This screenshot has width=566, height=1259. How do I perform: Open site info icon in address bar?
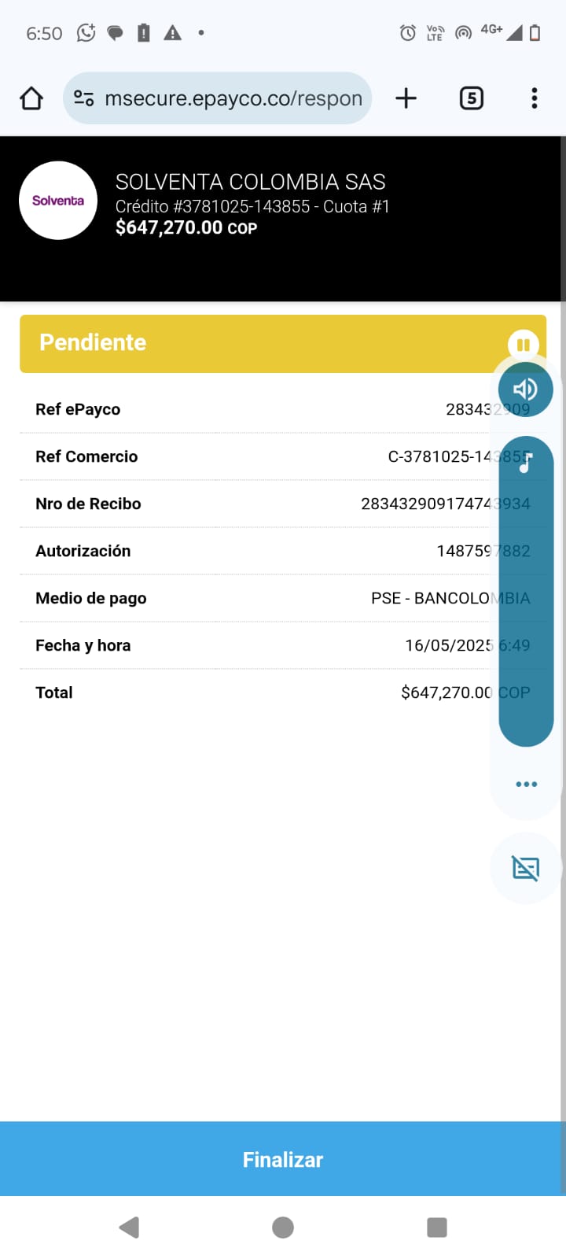[83, 98]
